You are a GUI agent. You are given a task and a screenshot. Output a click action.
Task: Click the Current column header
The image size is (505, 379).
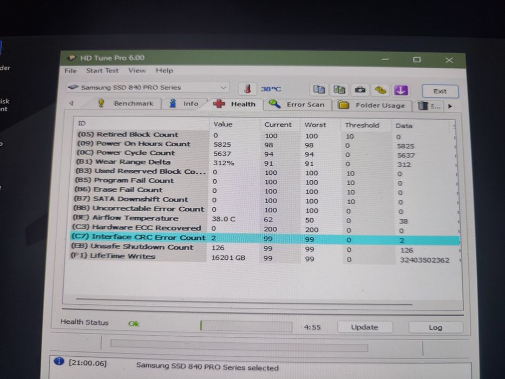coord(280,125)
